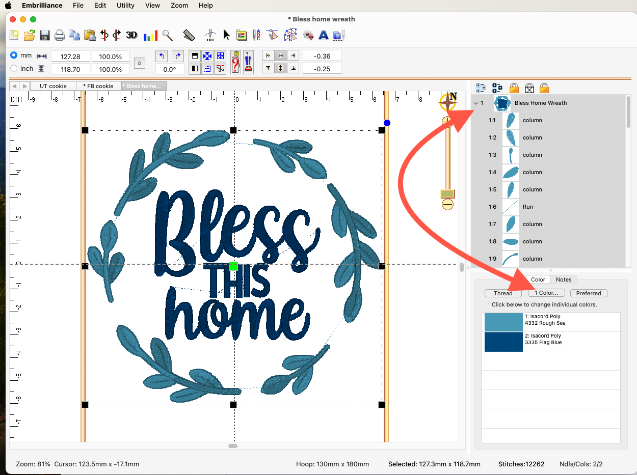
Task: Toggle 3D stitch view
Action: (131, 35)
